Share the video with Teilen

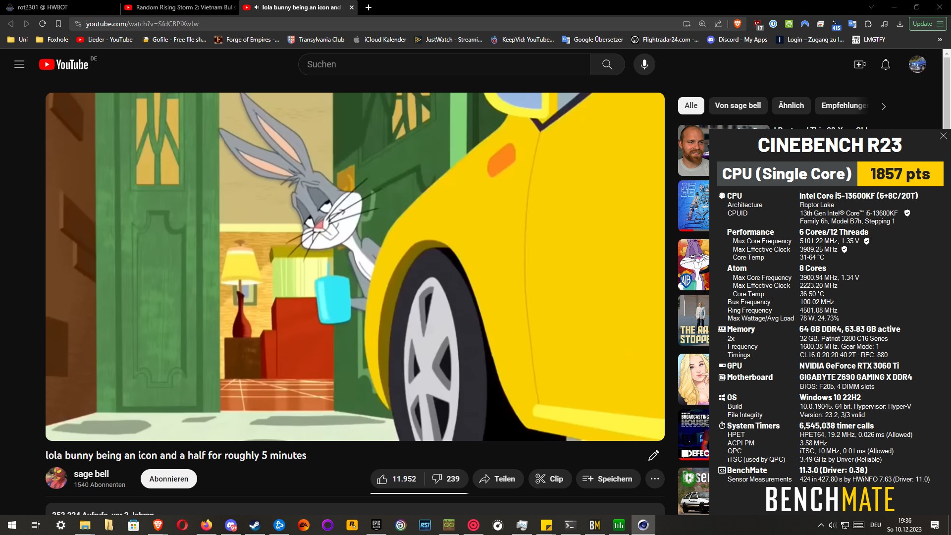pos(497,479)
